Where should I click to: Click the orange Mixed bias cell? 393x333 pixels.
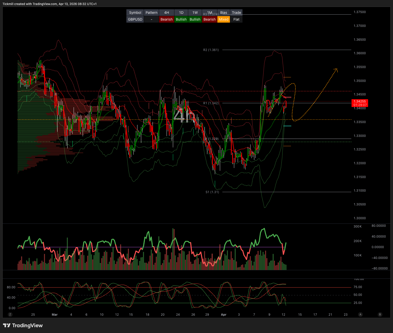[x=223, y=19]
